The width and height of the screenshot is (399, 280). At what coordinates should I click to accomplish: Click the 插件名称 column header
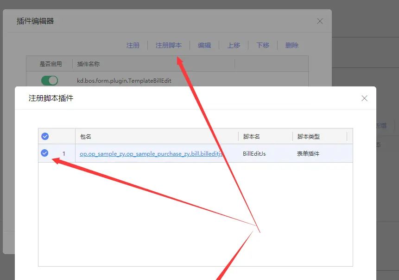[x=89, y=64]
